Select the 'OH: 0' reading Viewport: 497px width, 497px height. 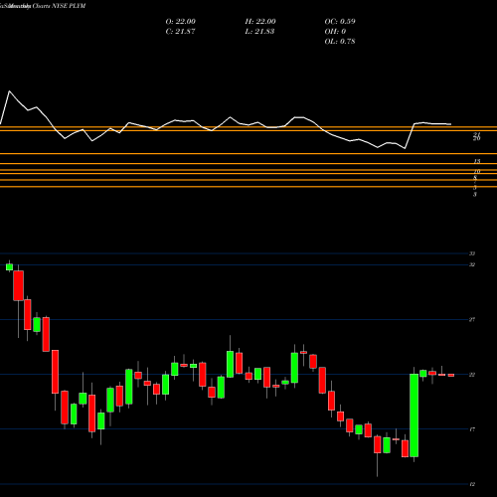pos(335,32)
